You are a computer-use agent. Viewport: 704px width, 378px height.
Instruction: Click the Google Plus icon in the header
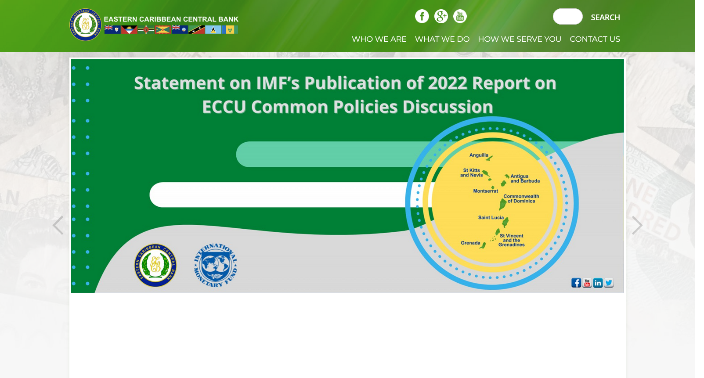pyautogui.click(x=441, y=17)
